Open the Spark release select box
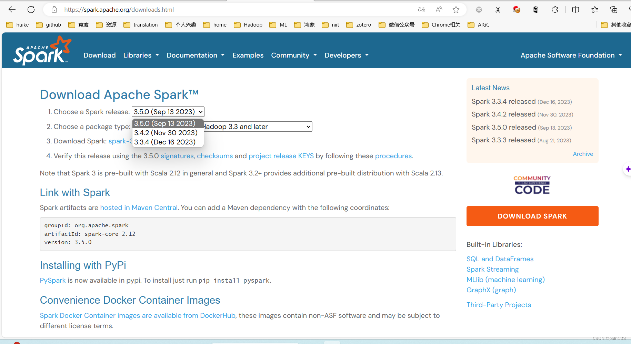631x344 pixels. tap(168, 112)
